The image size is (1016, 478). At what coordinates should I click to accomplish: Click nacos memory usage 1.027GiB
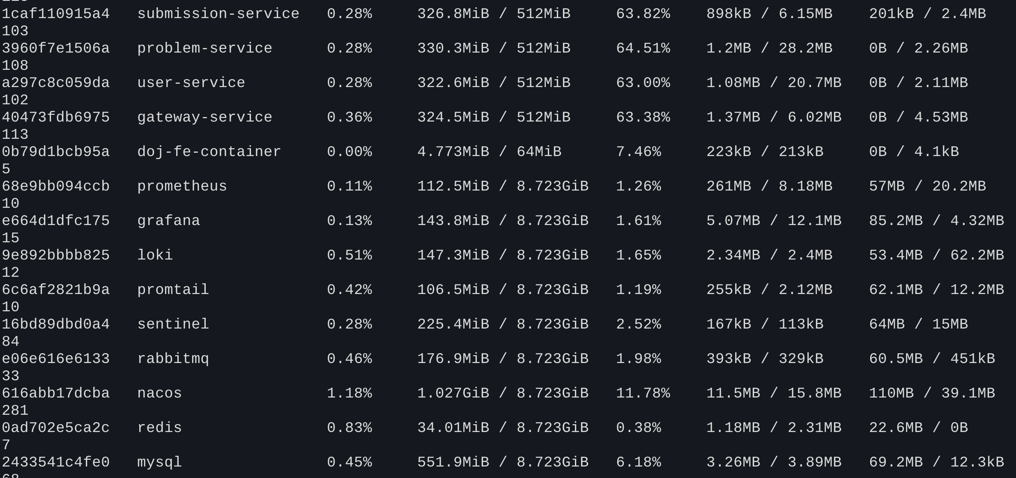point(453,393)
